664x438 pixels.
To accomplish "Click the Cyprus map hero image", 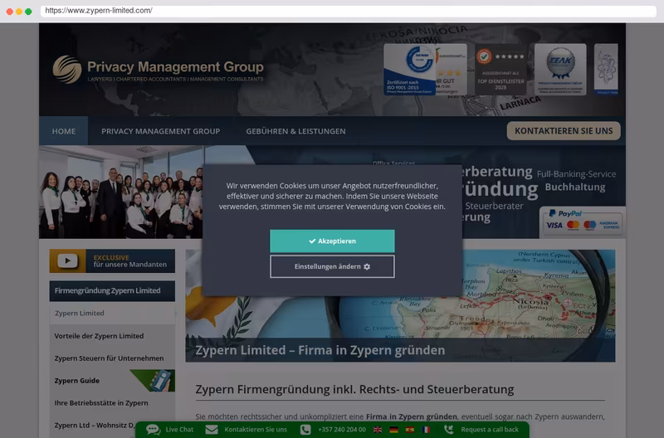I will coord(400,305).
